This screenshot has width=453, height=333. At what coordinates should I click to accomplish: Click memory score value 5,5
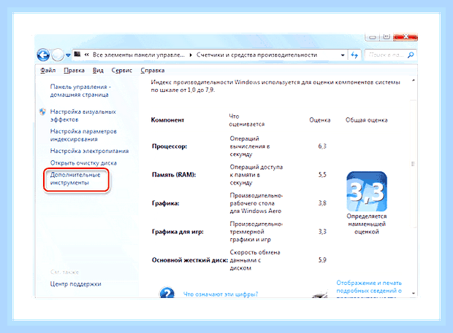(322, 175)
